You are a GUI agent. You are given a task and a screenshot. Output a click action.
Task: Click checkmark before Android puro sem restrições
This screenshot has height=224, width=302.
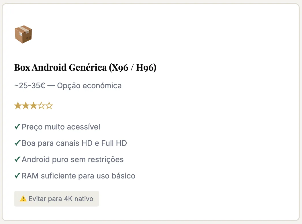17,160
